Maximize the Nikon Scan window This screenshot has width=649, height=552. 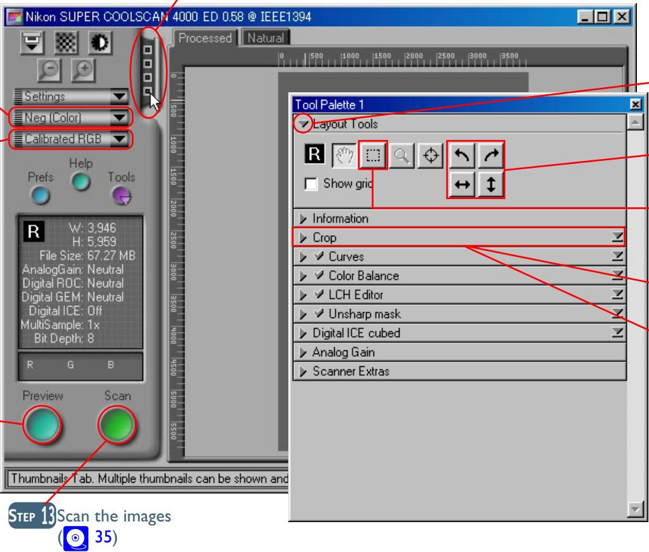tap(603, 17)
